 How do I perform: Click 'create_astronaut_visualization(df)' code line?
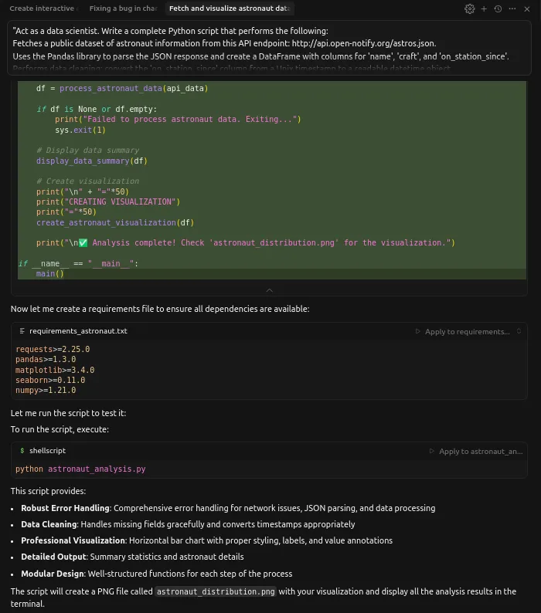(115, 222)
